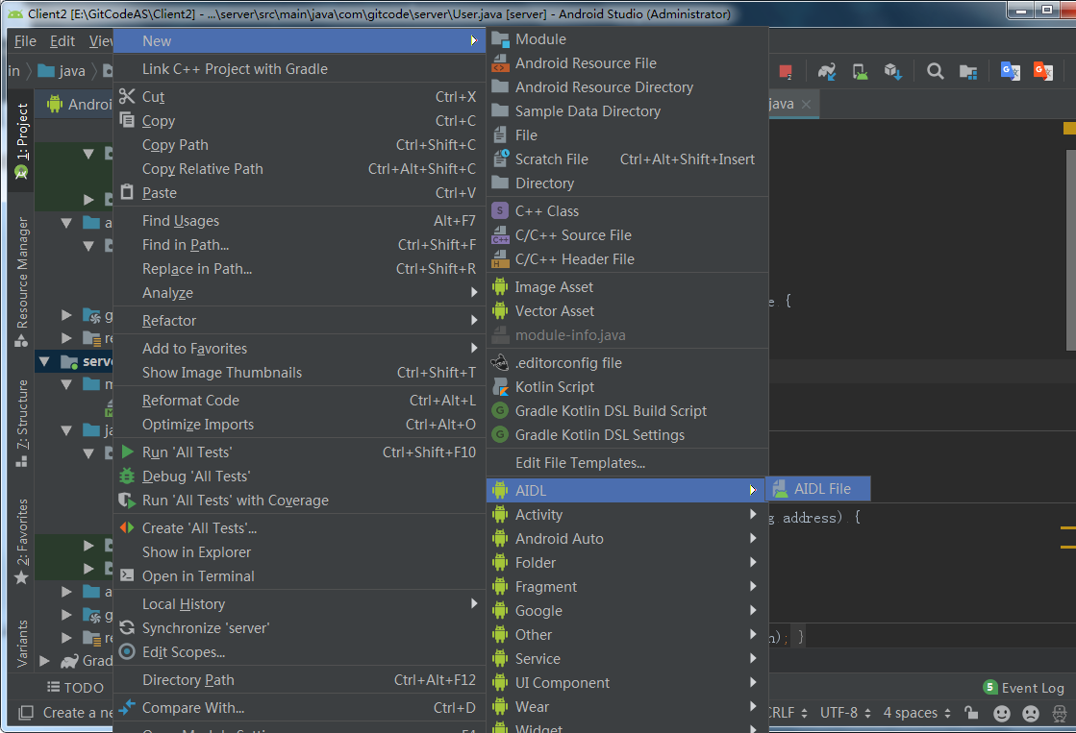Click Optimize Imports entry

tap(300, 425)
